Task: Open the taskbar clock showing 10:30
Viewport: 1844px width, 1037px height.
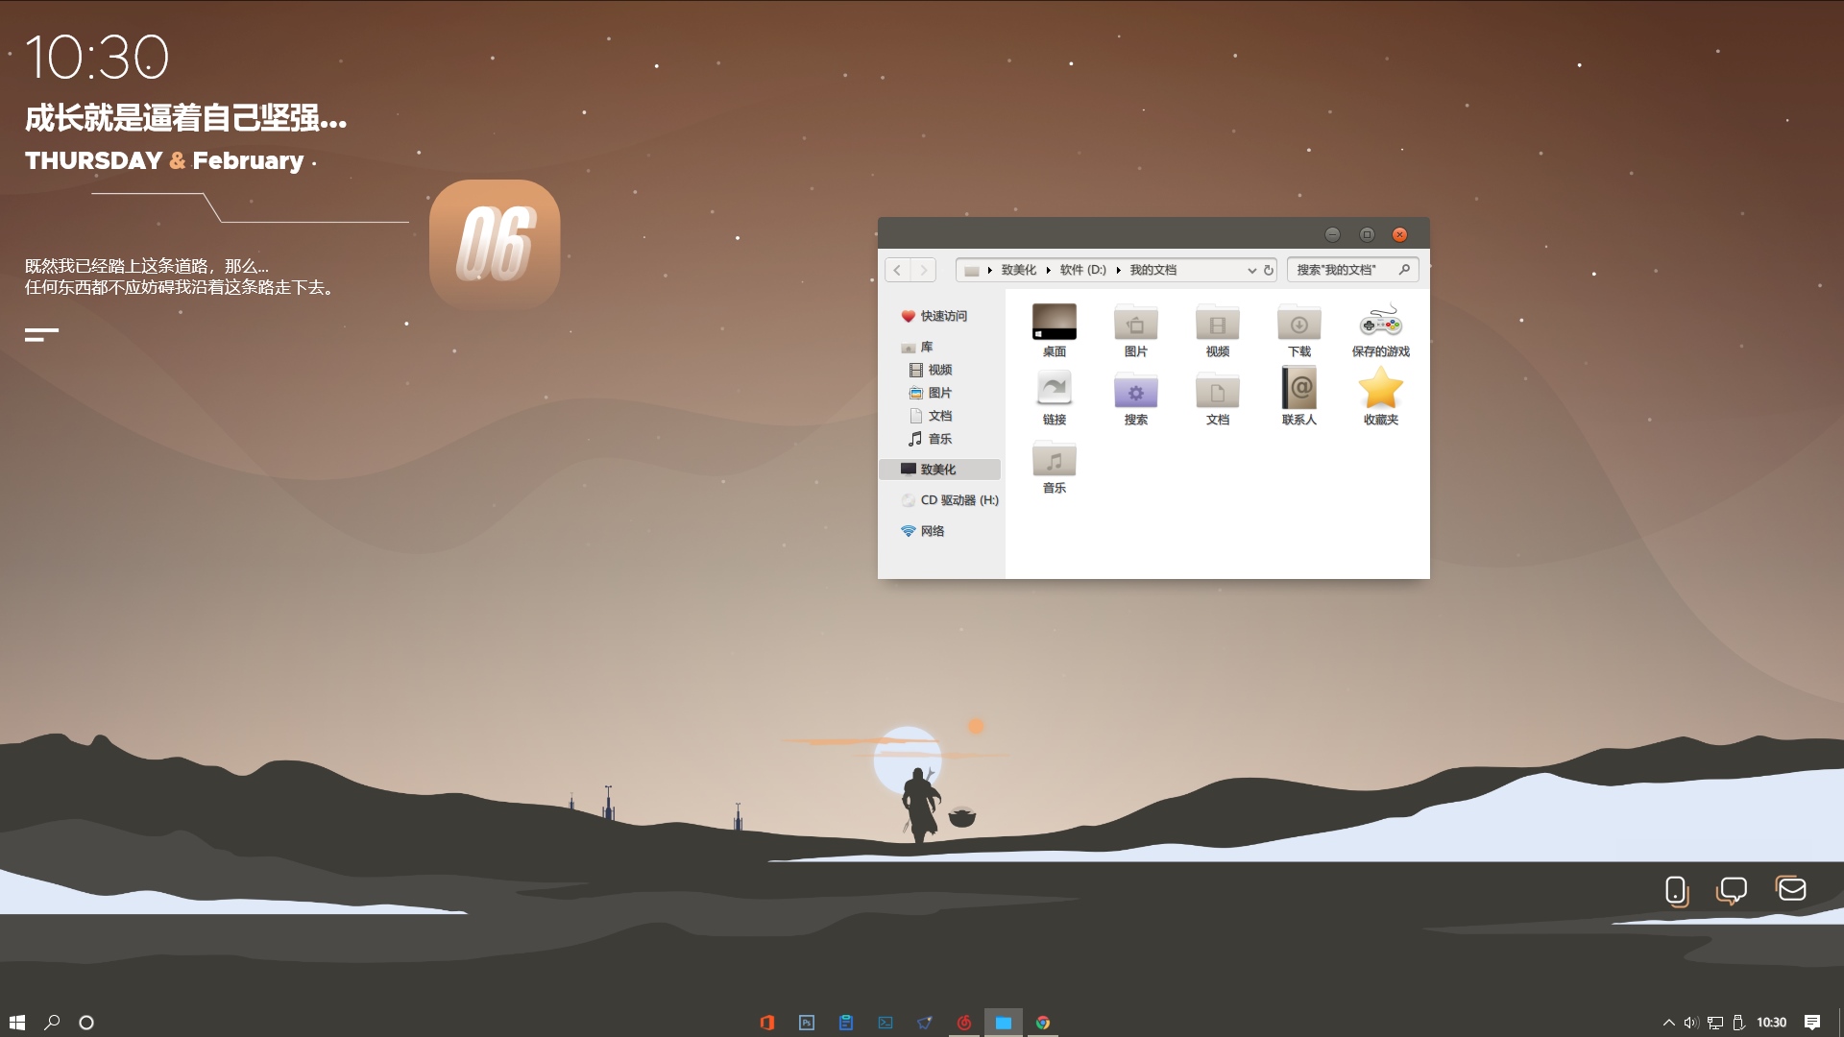Action: (x=1772, y=1023)
